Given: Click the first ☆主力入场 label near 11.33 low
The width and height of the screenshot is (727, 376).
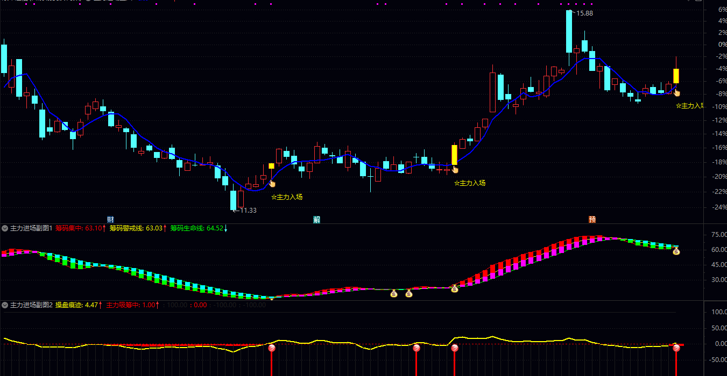Looking at the screenshot, I should point(287,197).
